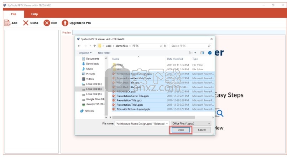Viewport: 287px width, 157px height.
Task: Select Music in navigation pane
Action: [x=89, y=69]
